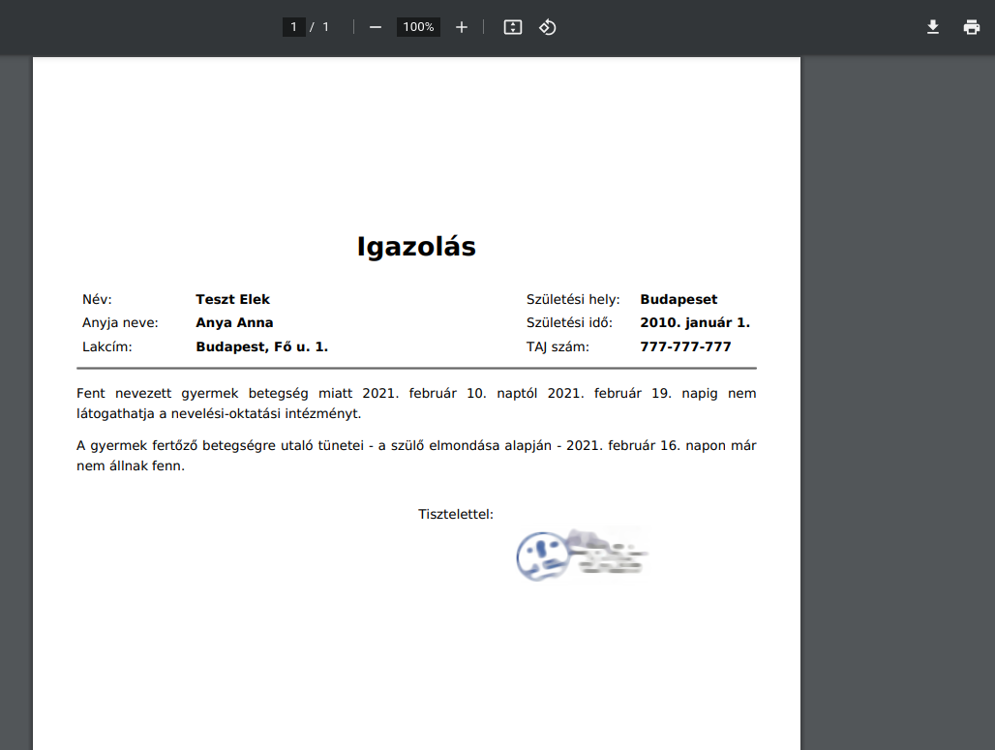Screen dimensions: 995x750
Task: Print the document
Action: [972, 27]
